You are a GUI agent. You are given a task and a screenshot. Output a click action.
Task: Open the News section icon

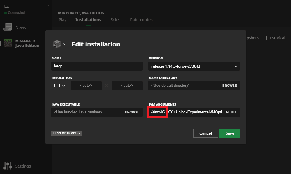click(8, 27)
